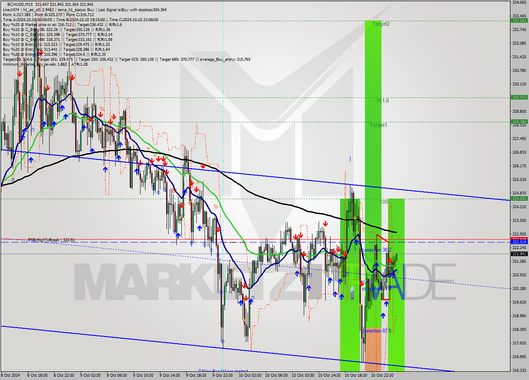The height and width of the screenshot is (380, 529).
Task: Click the '9 Oct 14:30' time axis label
Action: pyautogui.click(x=169, y=375)
